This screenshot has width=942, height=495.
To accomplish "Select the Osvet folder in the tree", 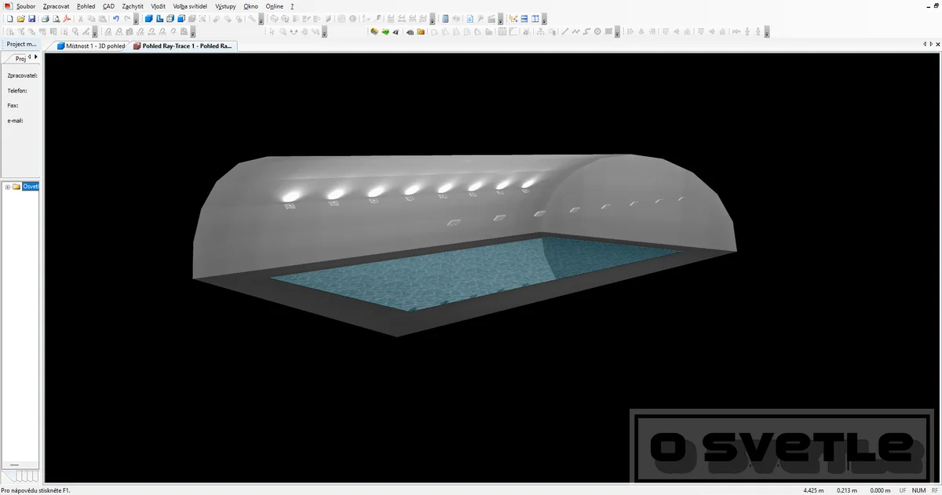I will (x=31, y=187).
